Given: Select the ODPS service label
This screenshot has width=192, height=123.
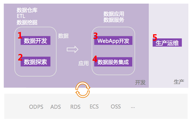Looking at the screenshot, I should pos(36,107).
